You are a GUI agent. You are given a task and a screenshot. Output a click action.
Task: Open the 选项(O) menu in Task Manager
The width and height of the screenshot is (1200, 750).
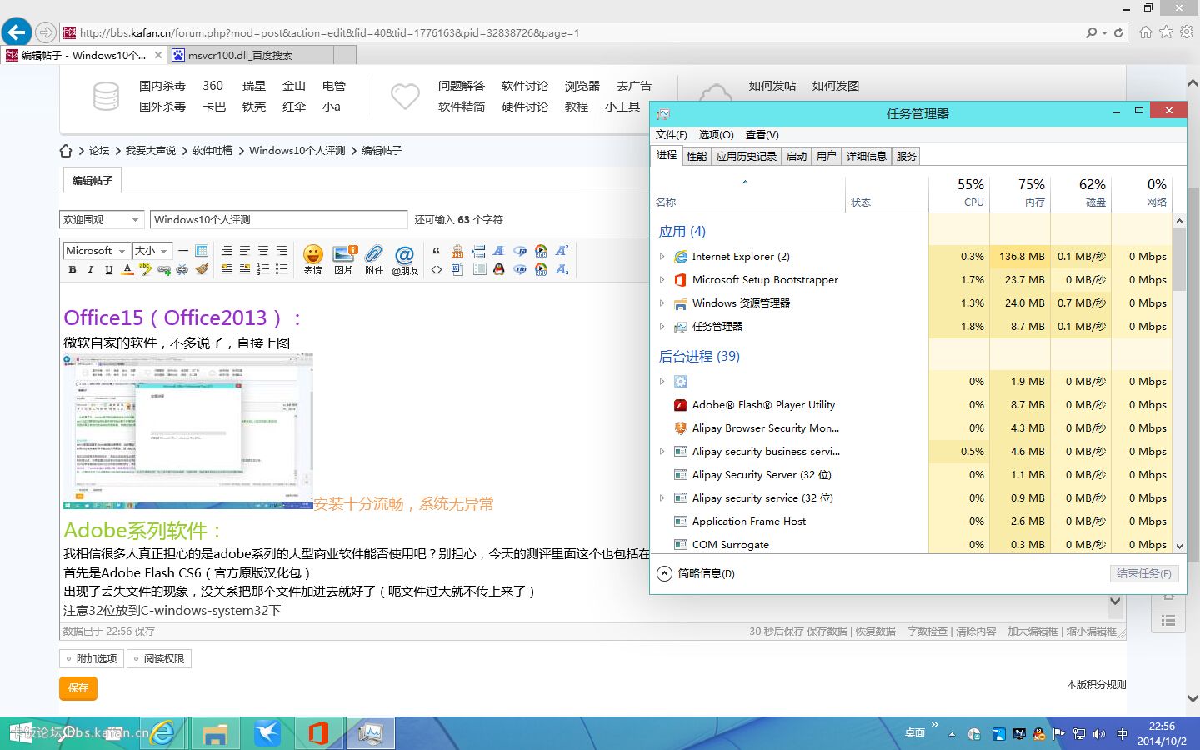[x=716, y=134]
